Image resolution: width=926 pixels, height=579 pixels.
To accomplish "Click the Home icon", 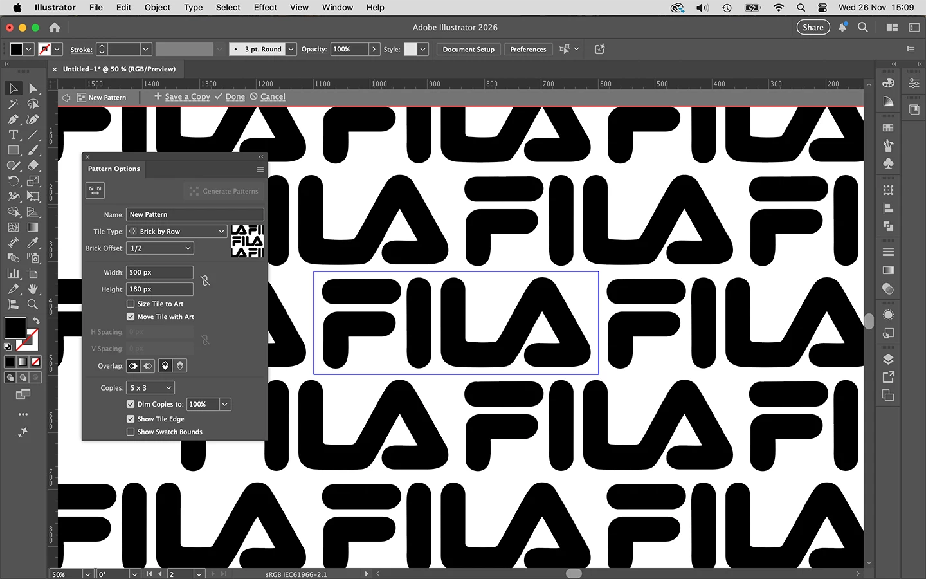I will (55, 28).
